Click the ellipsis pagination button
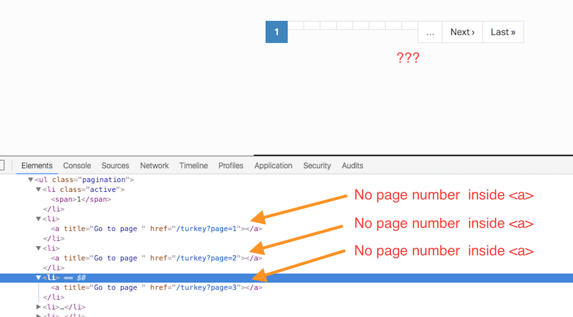This screenshot has width=573, height=317. tap(430, 32)
